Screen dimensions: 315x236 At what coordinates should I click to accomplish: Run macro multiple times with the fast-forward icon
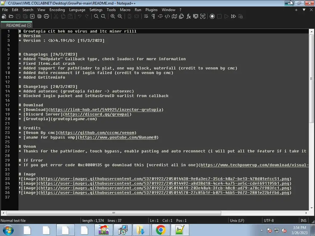(x=233, y=17)
